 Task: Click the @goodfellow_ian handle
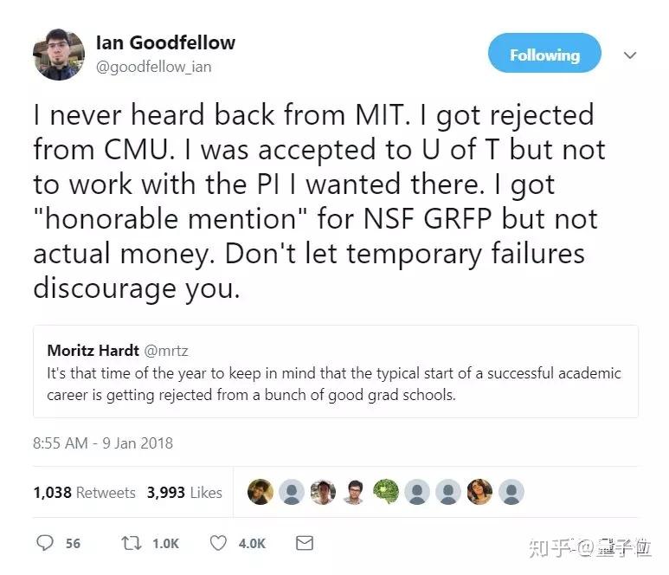(x=154, y=66)
